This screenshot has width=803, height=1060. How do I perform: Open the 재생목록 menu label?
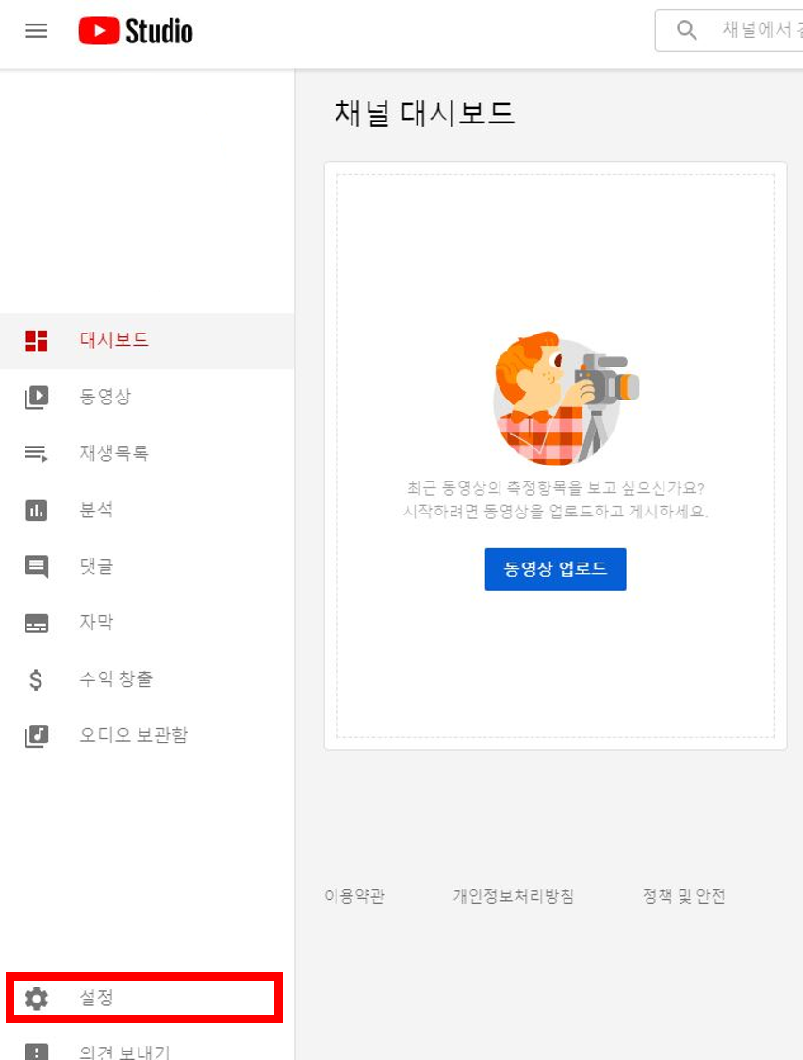point(114,452)
